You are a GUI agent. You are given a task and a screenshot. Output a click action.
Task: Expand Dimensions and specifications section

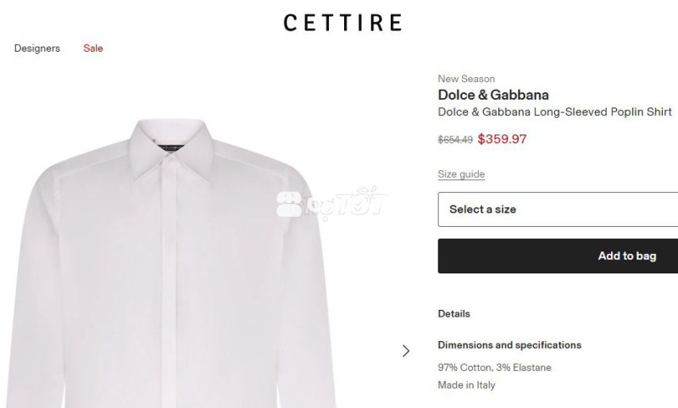coord(509,345)
